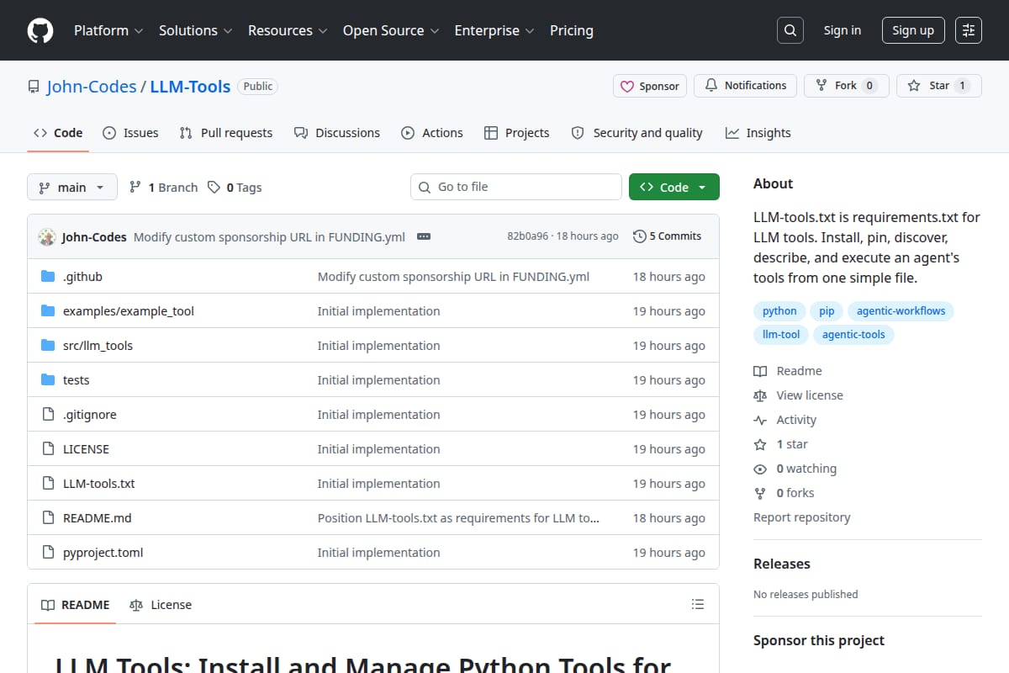The width and height of the screenshot is (1009, 673).
Task: Click the python topic tag
Action: pos(779,310)
